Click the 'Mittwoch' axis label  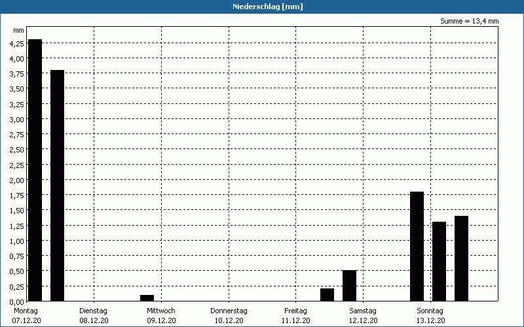click(x=160, y=311)
